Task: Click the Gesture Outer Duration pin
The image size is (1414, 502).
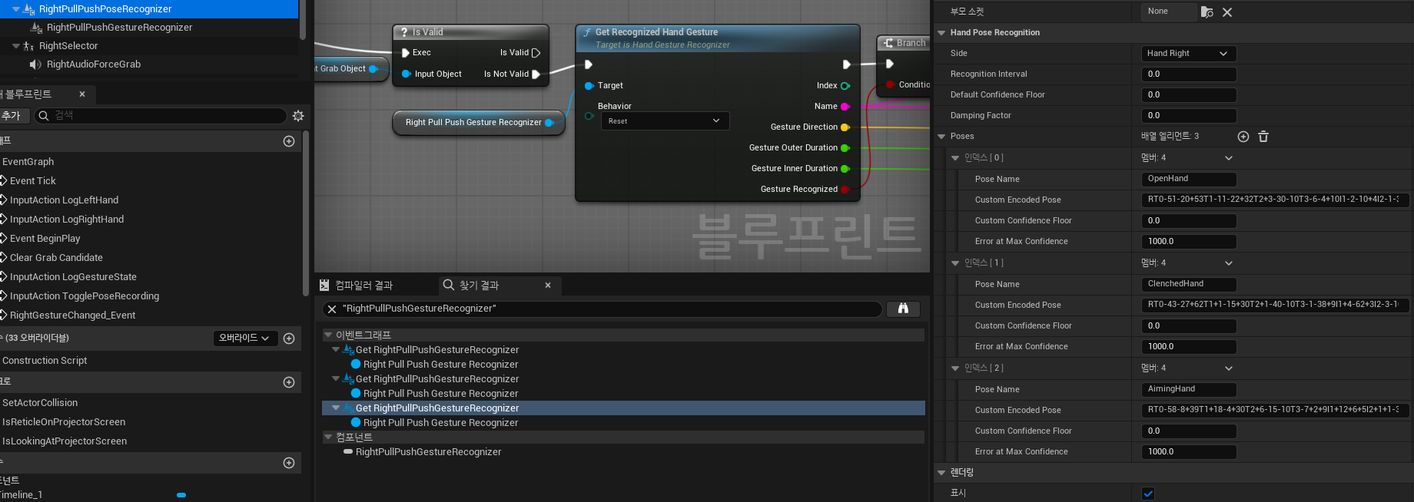Action: (x=845, y=148)
